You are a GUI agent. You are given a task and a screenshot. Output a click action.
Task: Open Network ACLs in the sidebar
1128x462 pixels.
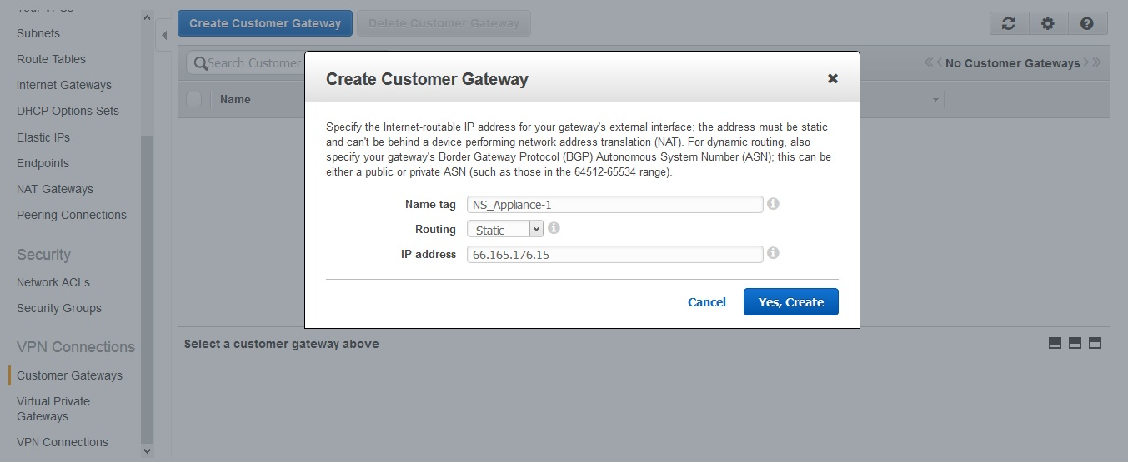(53, 282)
